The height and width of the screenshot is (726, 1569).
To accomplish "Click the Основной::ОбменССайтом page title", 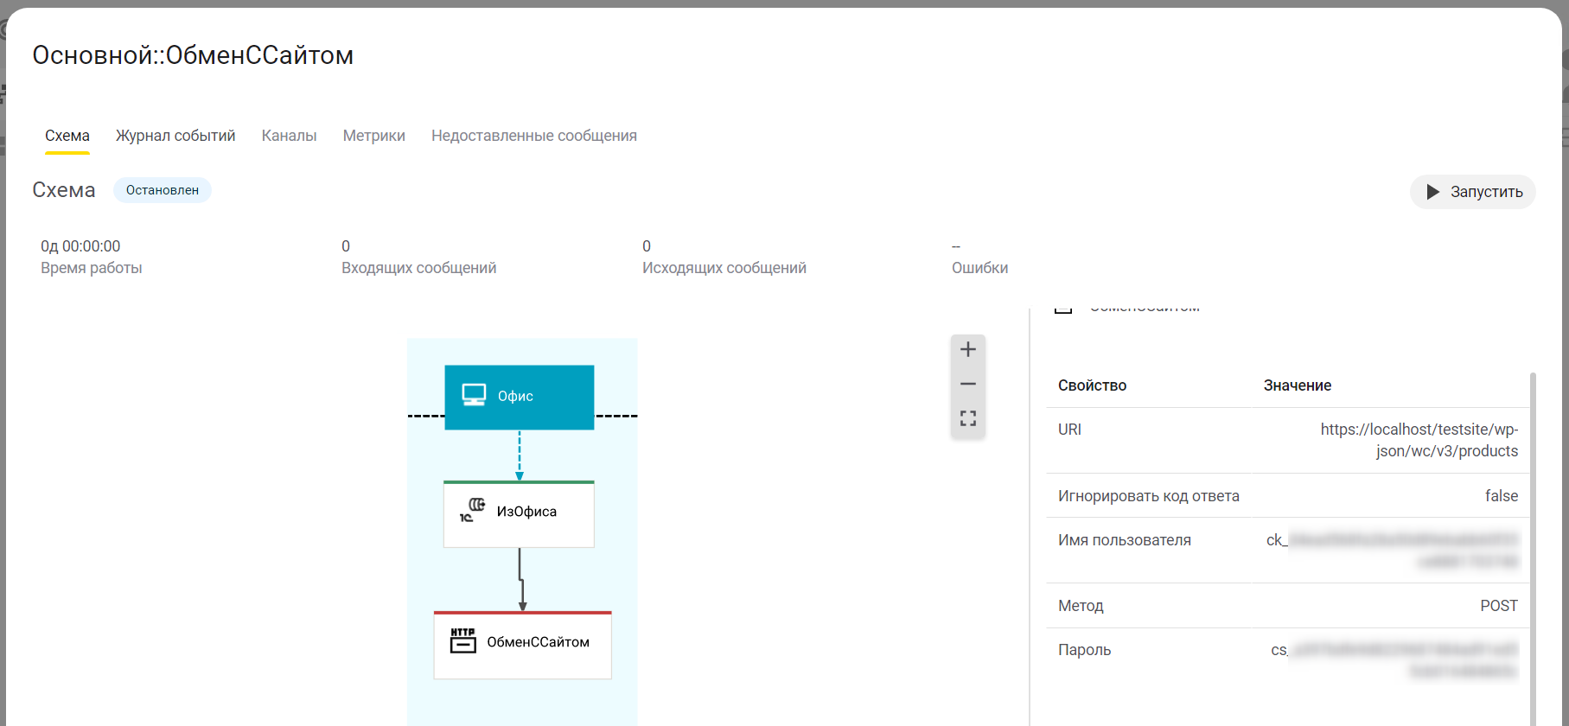I will coord(193,55).
